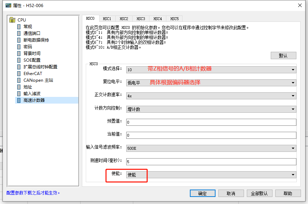Click the page icon beside 断电数据保持
The width and height of the screenshot is (308, 204).
coord(19,40)
